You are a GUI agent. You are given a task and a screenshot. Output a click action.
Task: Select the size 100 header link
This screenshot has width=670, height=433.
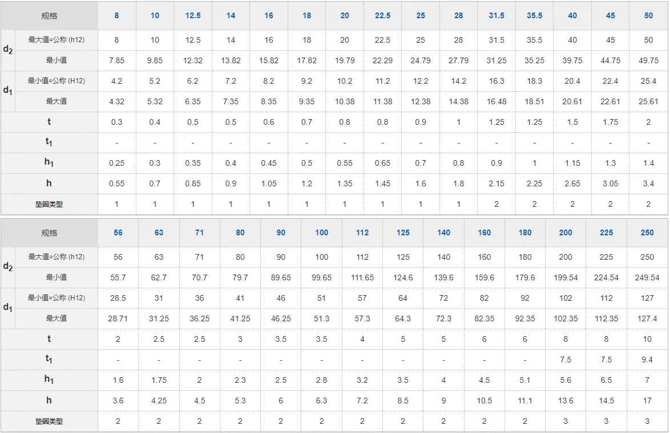[x=322, y=232]
